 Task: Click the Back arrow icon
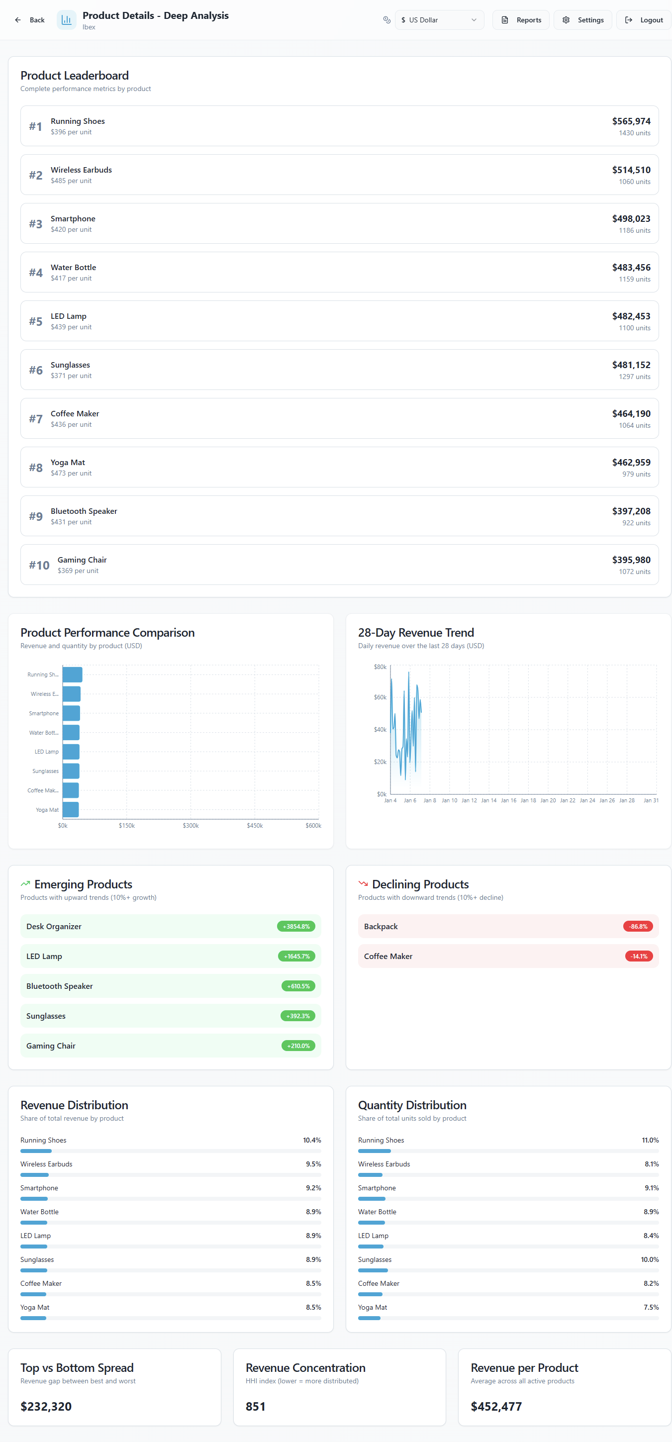coord(18,20)
